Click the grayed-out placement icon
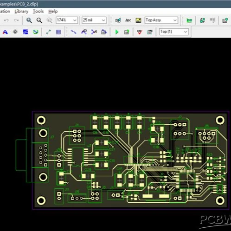Viewport: 231px width, 231px height. point(212,20)
